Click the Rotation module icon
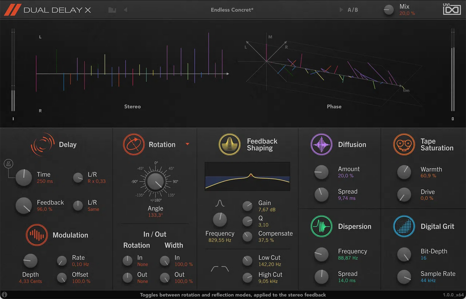 point(134,144)
